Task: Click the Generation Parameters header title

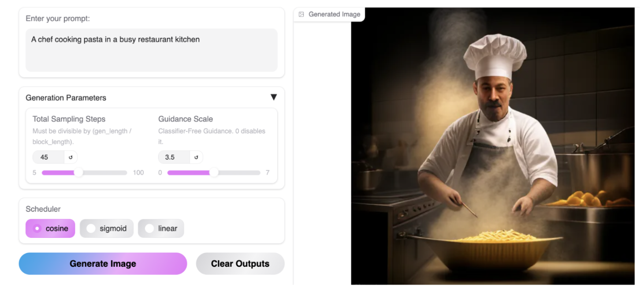Action: (x=66, y=97)
